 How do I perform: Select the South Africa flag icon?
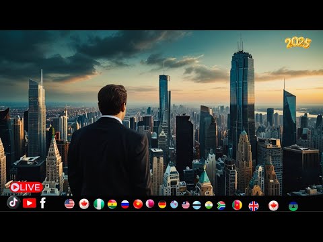coord(221,206)
